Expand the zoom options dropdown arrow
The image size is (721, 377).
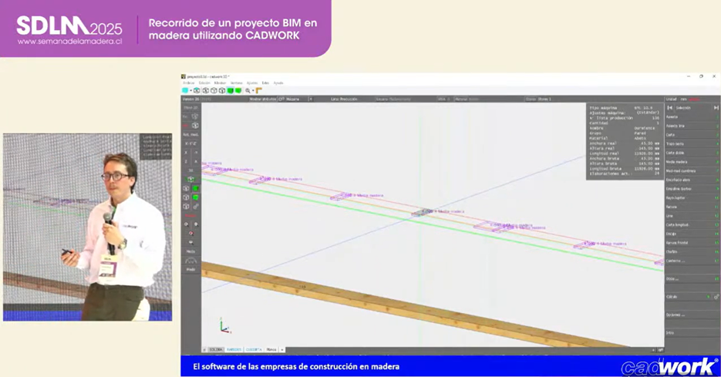point(253,90)
